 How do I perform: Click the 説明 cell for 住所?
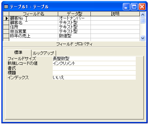115,27
